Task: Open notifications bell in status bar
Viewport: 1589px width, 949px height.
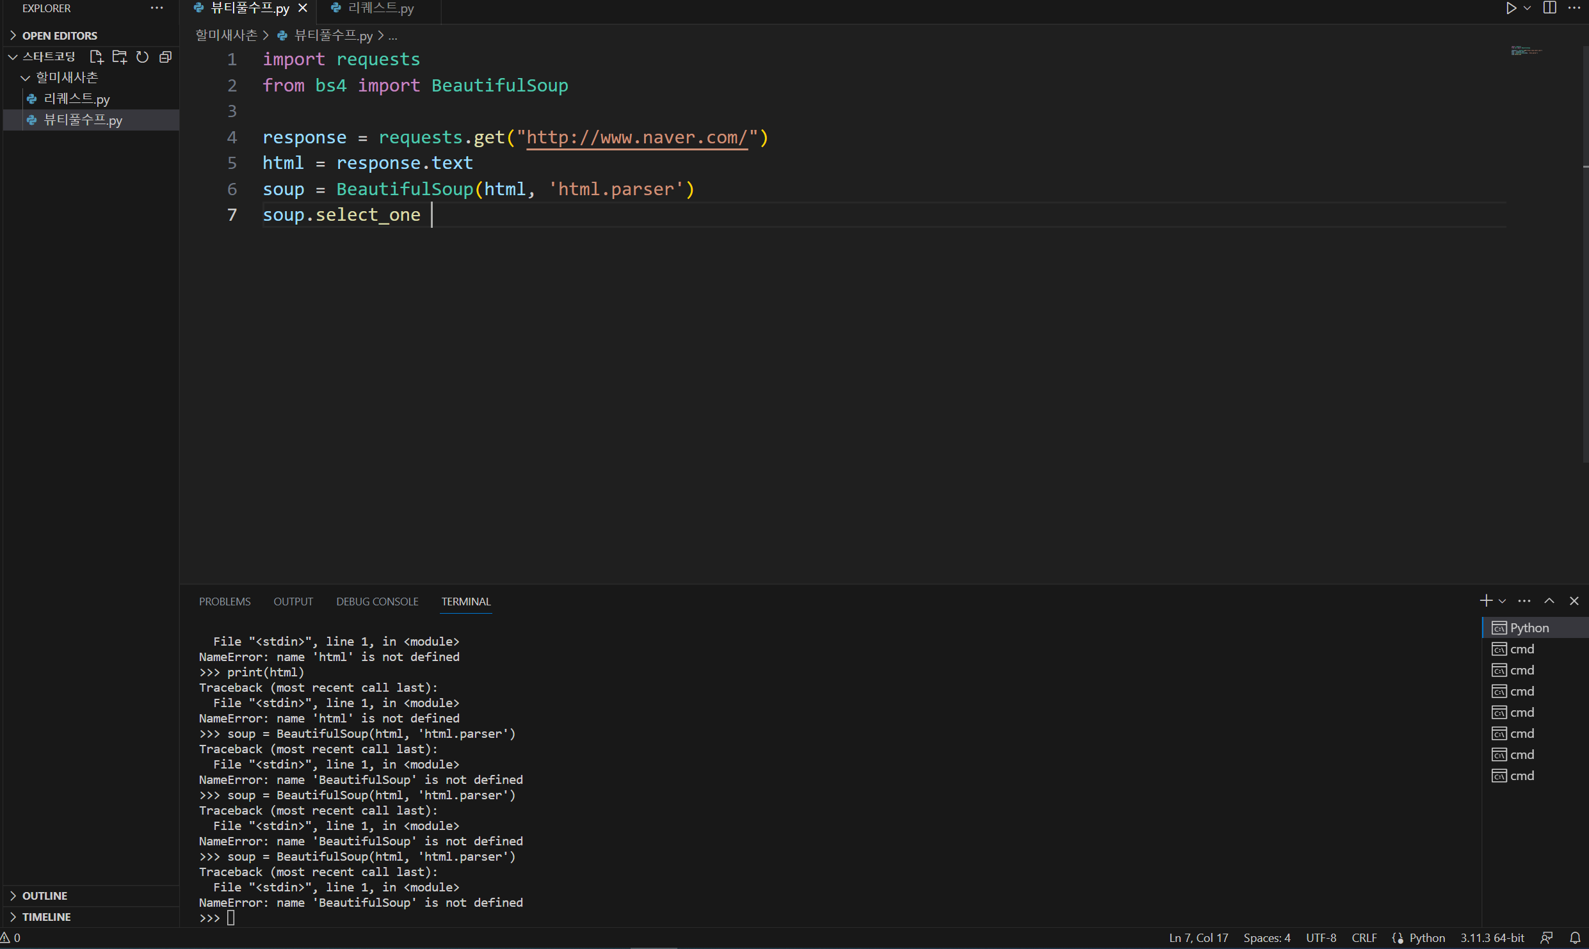Action: point(1575,938)
